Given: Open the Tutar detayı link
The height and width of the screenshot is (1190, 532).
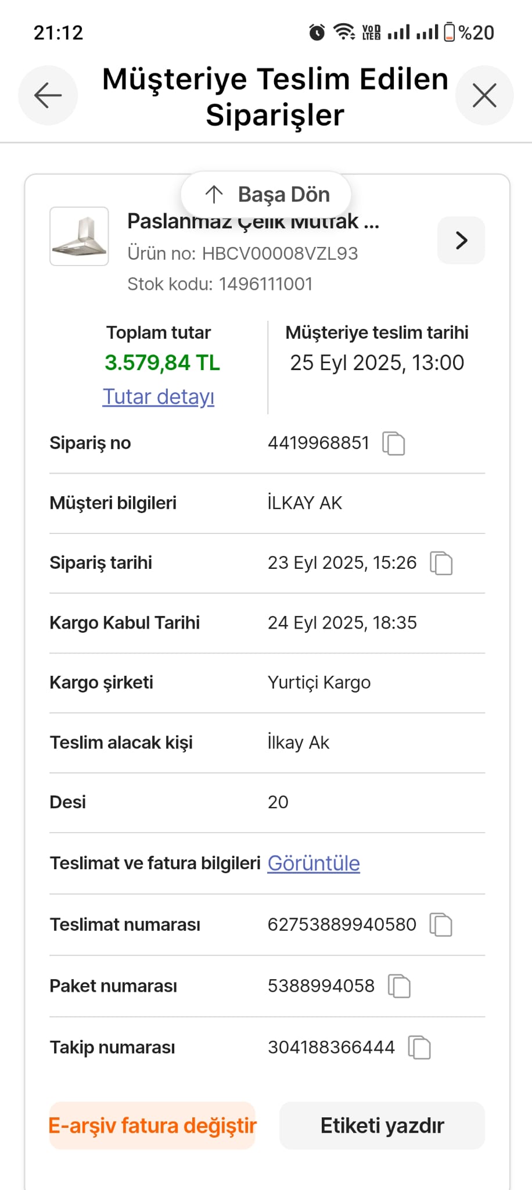Looking at the screenshot, I should (x=159, y=397).
